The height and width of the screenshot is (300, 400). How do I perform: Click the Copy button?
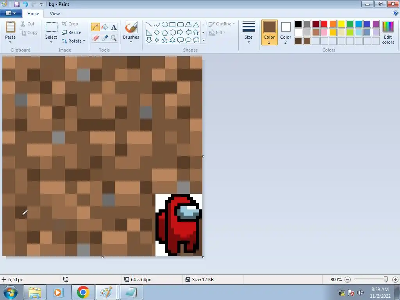[29, 32]
